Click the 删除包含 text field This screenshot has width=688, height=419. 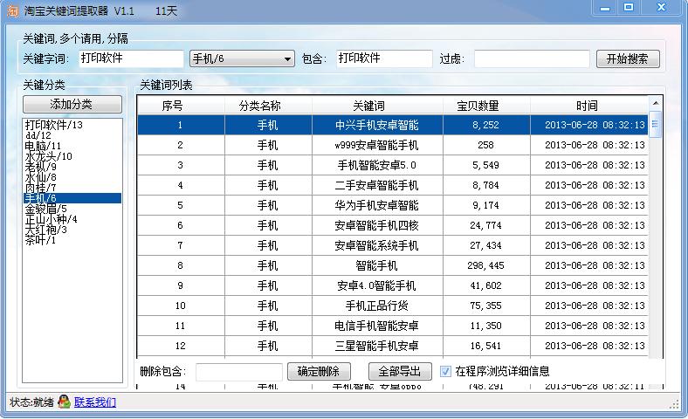click(x=238, y=372)
